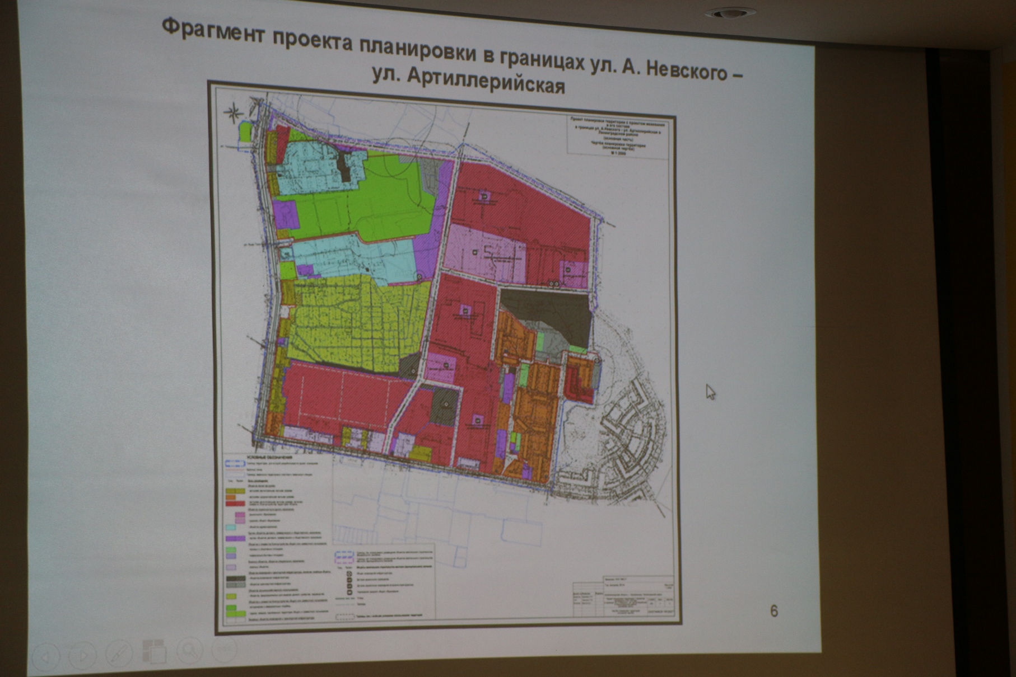Click the blue dashed boundary legend symbol

point(235,464)
